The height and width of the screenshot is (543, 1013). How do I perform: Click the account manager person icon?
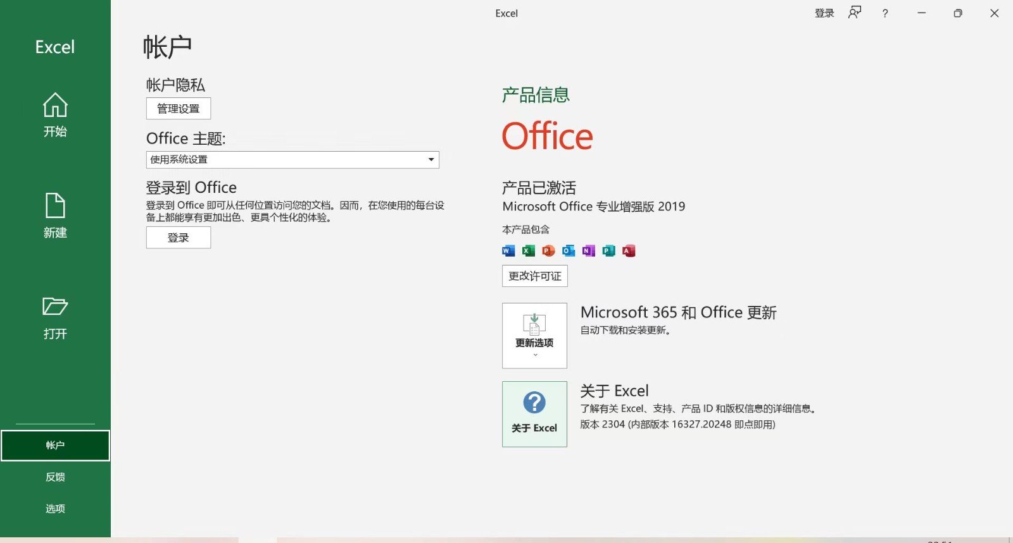tap(855, 13)
